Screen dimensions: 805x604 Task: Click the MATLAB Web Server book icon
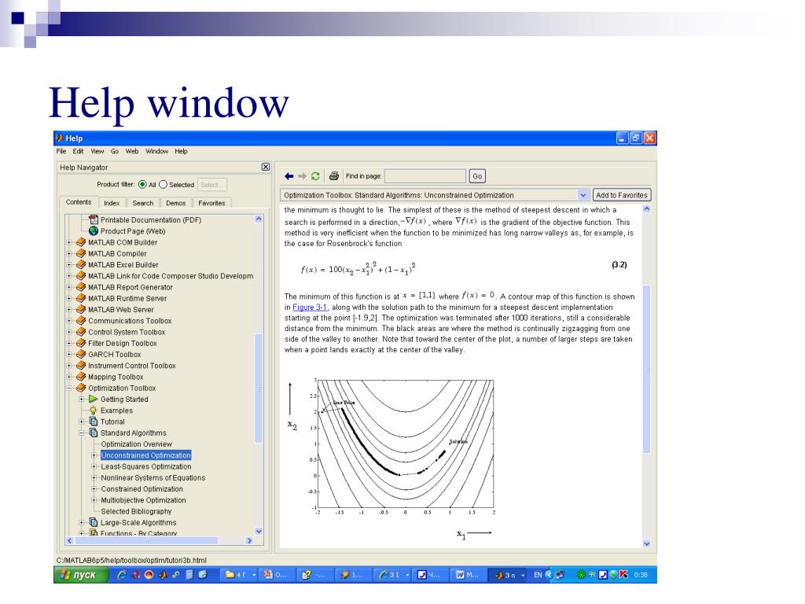click(81, 310)
